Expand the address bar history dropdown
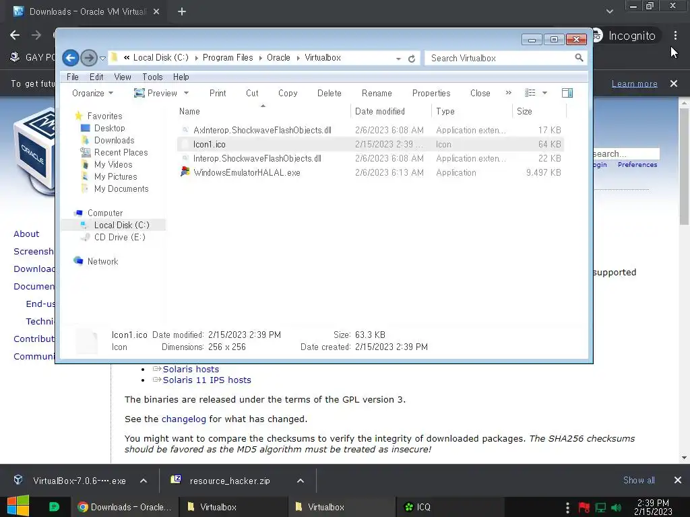 tap(398, 58)
